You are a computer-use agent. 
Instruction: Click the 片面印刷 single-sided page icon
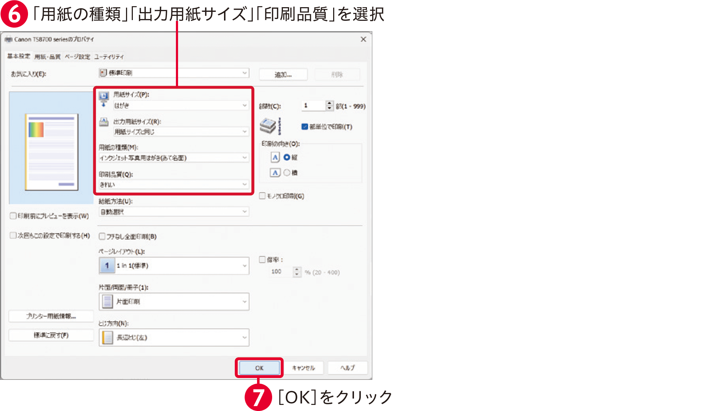107,302
